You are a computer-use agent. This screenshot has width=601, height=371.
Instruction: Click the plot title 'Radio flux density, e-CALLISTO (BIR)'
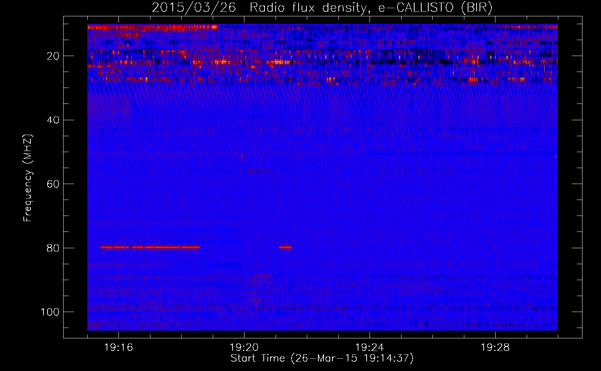click(x=371, y=8)
